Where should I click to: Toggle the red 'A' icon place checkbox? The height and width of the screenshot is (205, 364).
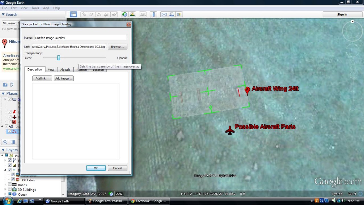10,122
